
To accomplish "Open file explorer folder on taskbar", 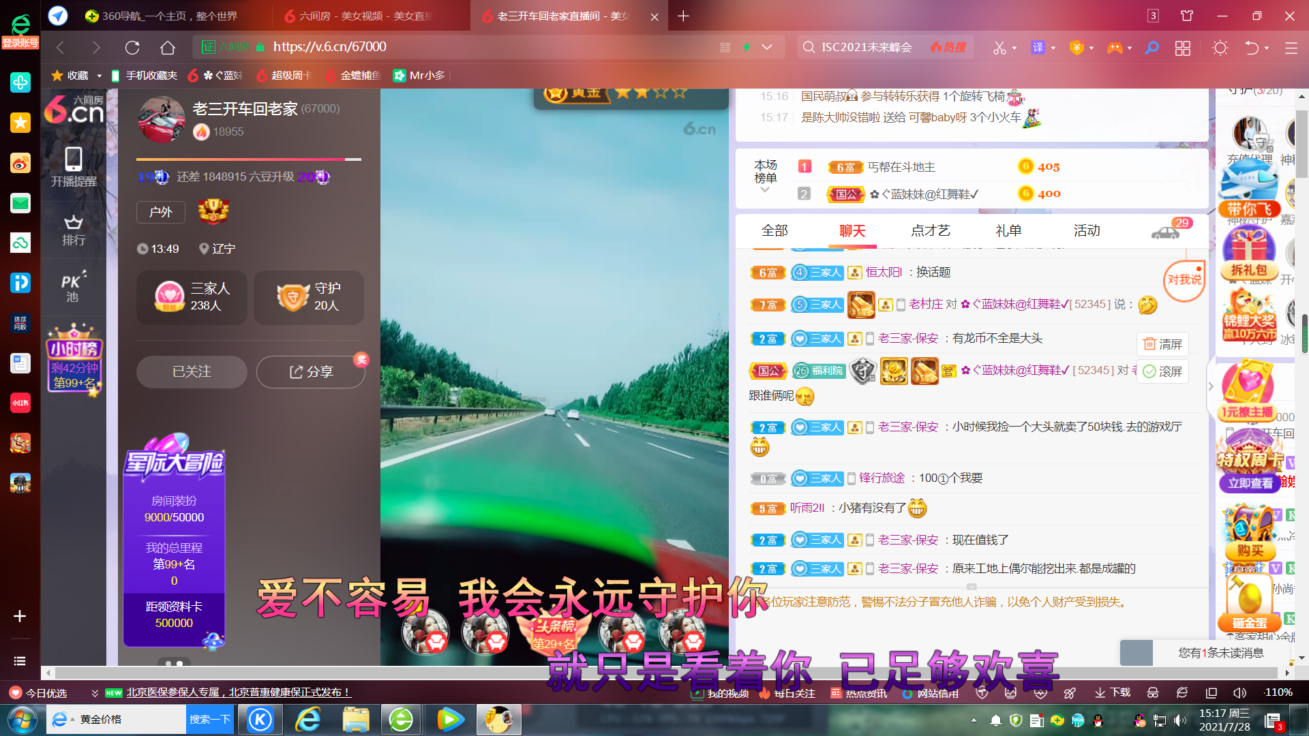I will tap(356, 720).
